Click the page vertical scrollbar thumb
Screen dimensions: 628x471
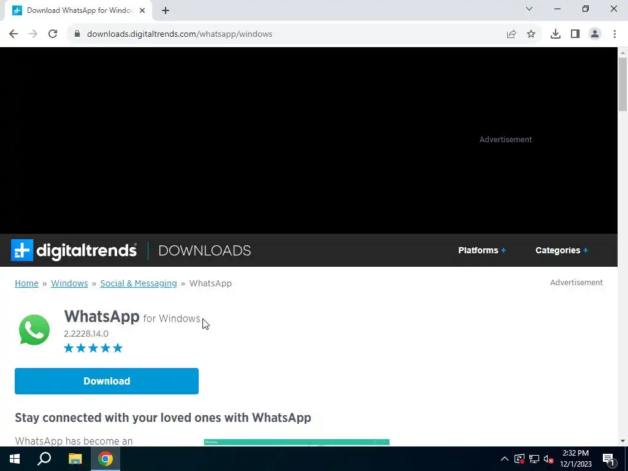(622, 84)
